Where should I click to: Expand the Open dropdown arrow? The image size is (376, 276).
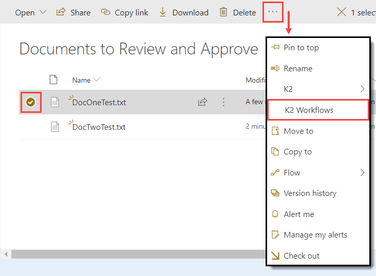(x=43, y=12)
